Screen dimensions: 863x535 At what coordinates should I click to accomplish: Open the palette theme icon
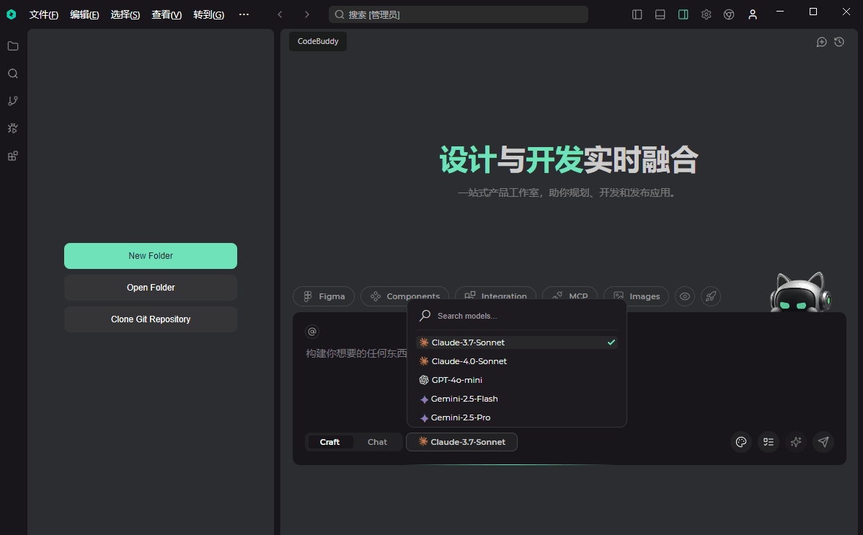(741, 442)
